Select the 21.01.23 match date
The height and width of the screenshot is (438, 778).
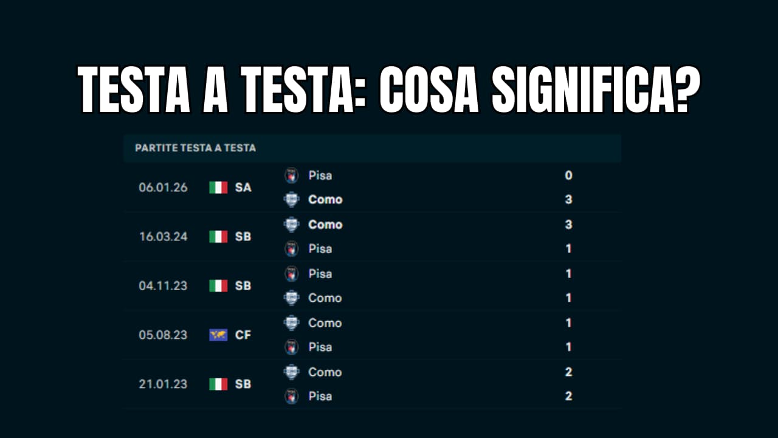(163, 384)
